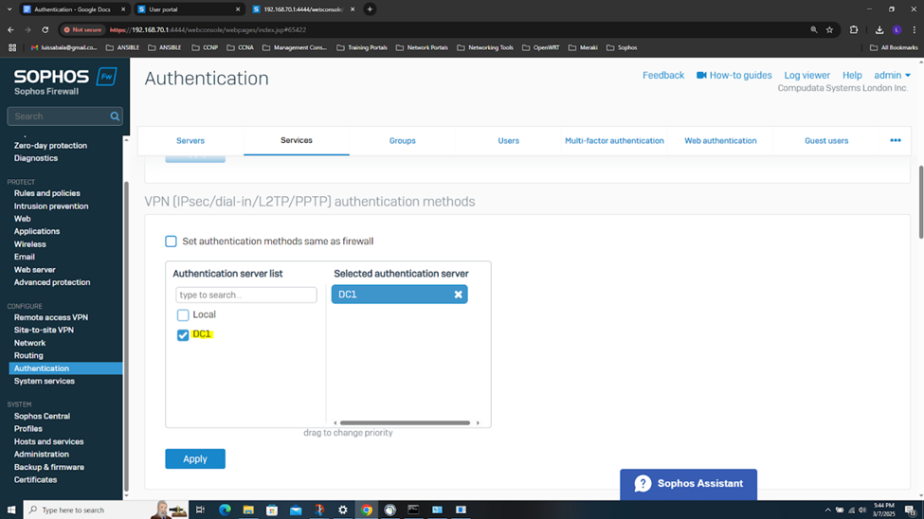The image size is (924, 519).
Task: Click the page vertical scrollbar
Action: [920, 202]
